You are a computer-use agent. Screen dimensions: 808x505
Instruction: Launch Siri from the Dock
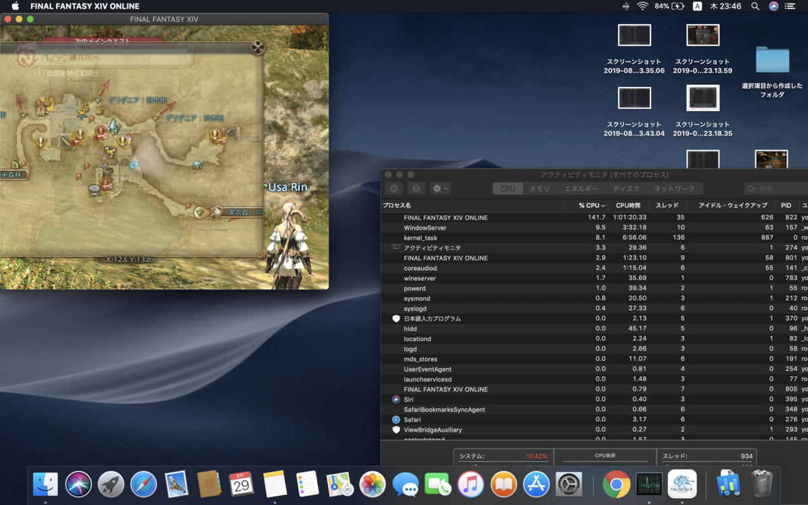[x=79, y=484]
